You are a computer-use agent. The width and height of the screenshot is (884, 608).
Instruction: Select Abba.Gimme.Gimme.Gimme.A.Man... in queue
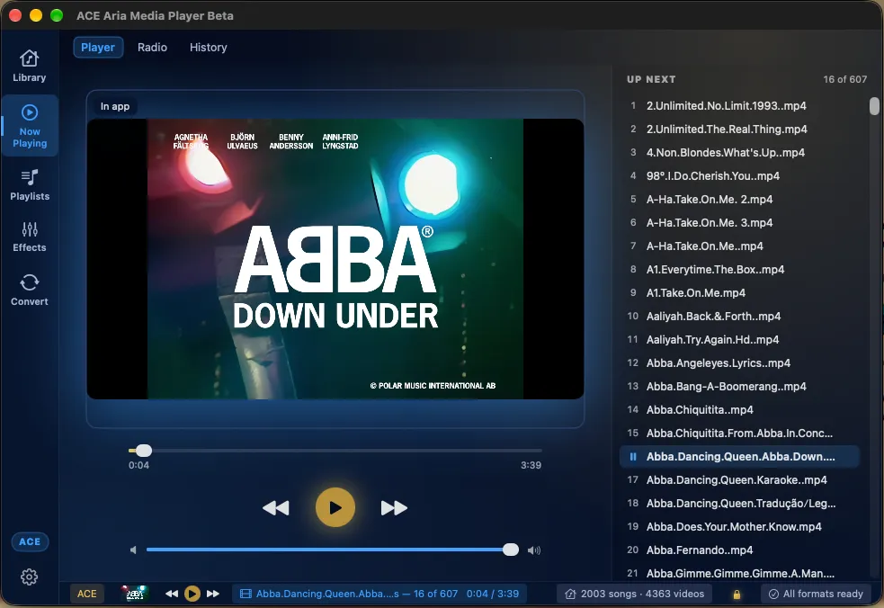point(739,574)
